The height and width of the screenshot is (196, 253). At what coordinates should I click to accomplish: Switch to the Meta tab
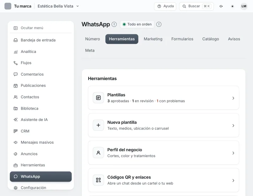click(x=90, y=50)
